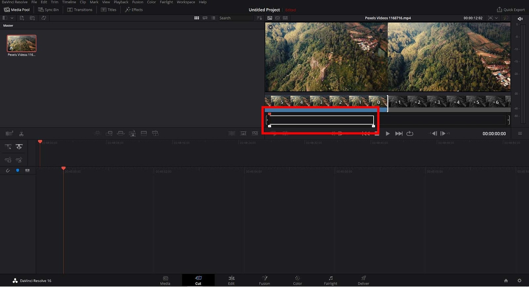Open the Boring Detector tool
529x287 pixels.
tap(9, 133)
